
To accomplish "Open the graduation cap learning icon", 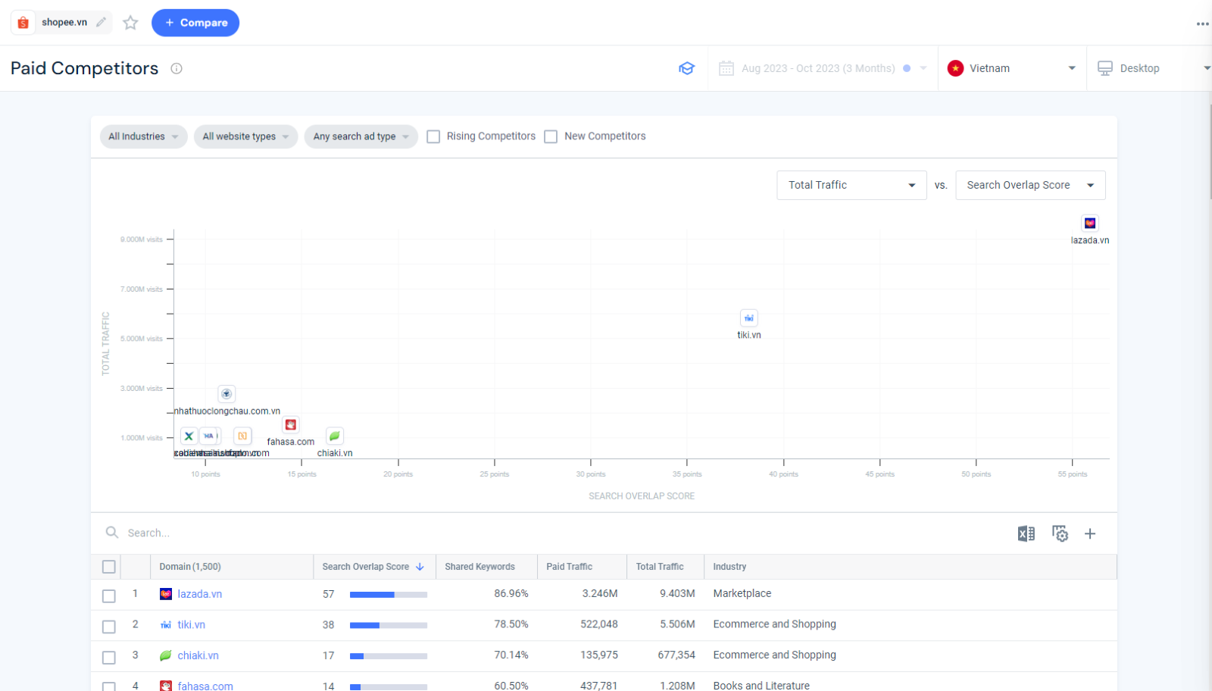I will (686, 68).
